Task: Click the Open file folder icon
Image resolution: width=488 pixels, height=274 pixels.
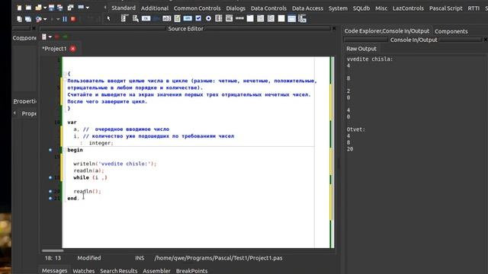Action: (38, 8)
